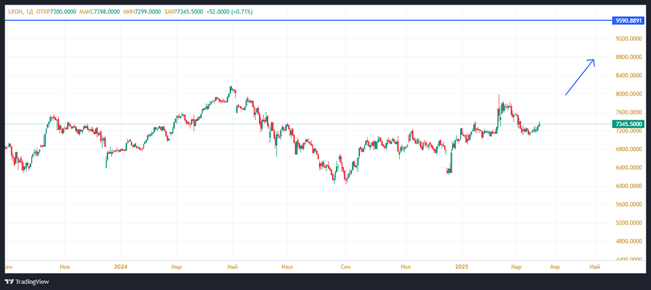The image size is (651, 290).
Task: Click the 9590.8891 blue price line label
Action: point(628,21)
